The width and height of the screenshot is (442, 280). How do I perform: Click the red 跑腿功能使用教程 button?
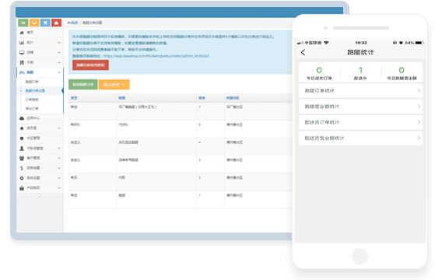coord(90,65)
